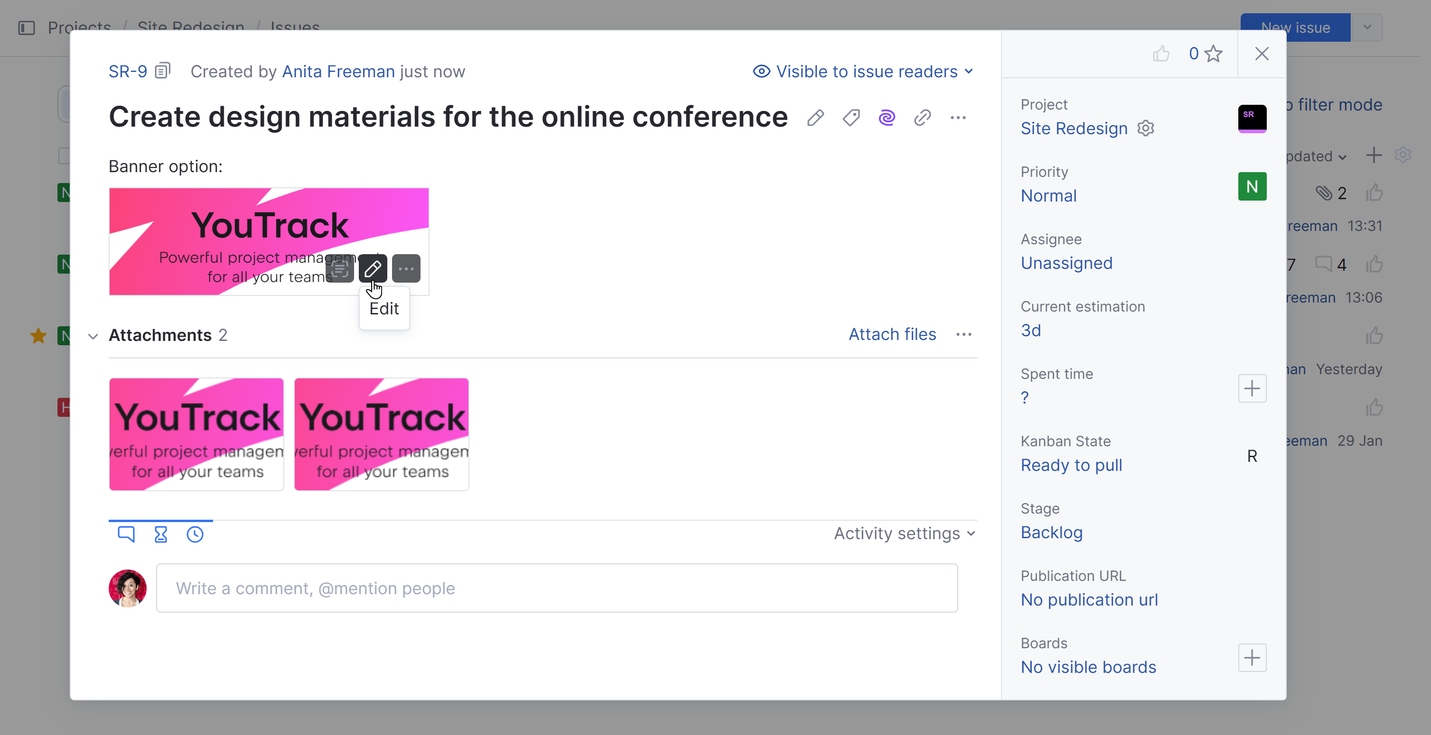Toggle the thumbs-up vote for this issue
Screen dimensions: 1431x735
(x=1161, y=54)
